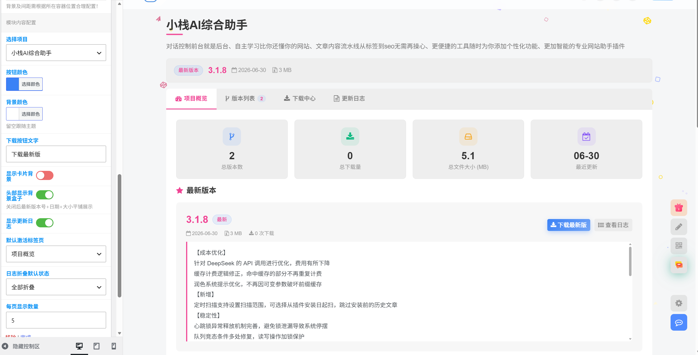This screenshot has height=355, width=698.
Task: Click the changelog scroll down arrow
Action: pos(630,339)
